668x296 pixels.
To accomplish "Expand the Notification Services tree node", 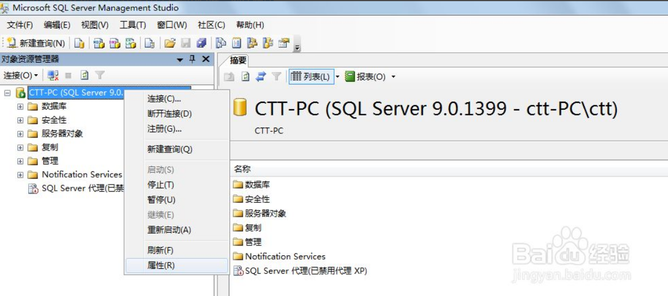I will coord(20,175).
